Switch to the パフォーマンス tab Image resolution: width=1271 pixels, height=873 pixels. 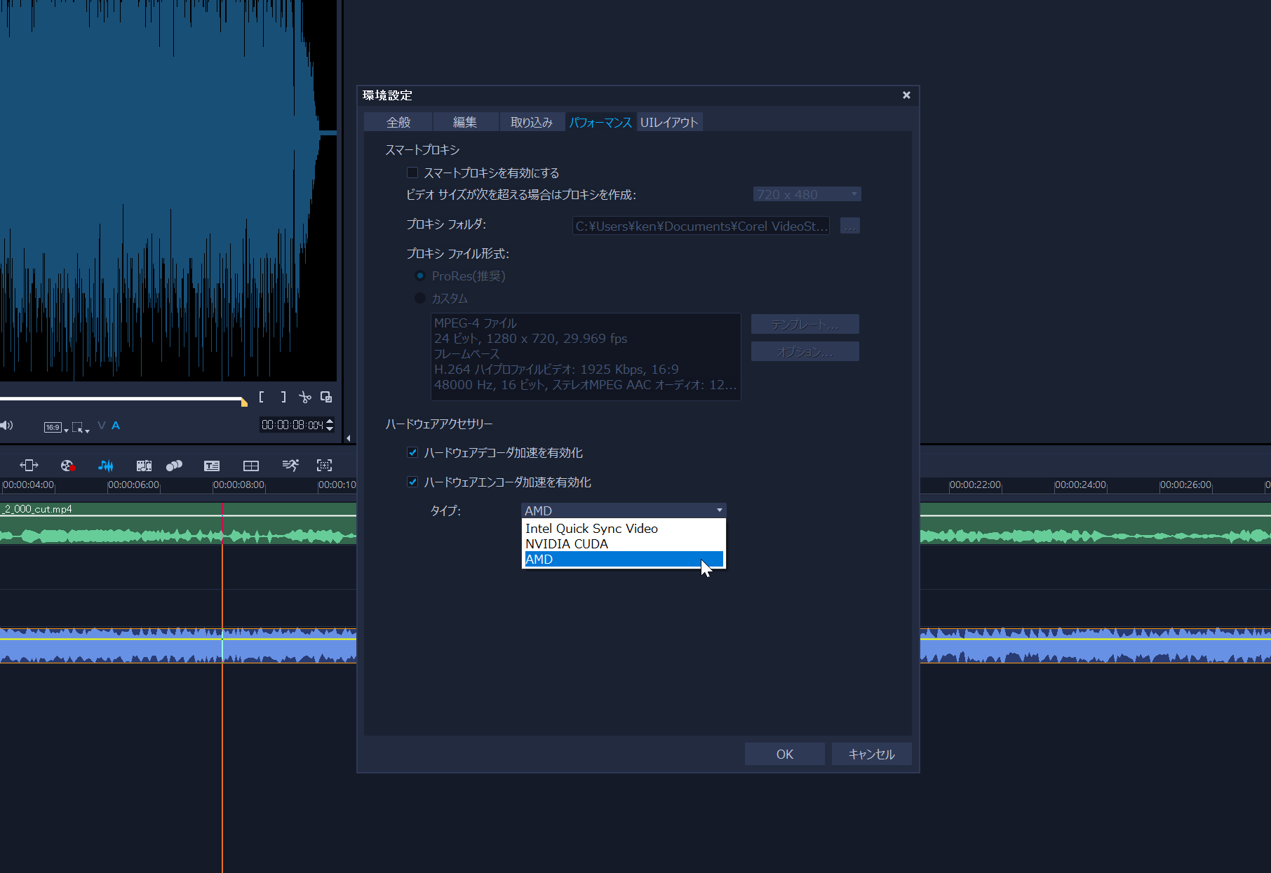pos(600,122)
